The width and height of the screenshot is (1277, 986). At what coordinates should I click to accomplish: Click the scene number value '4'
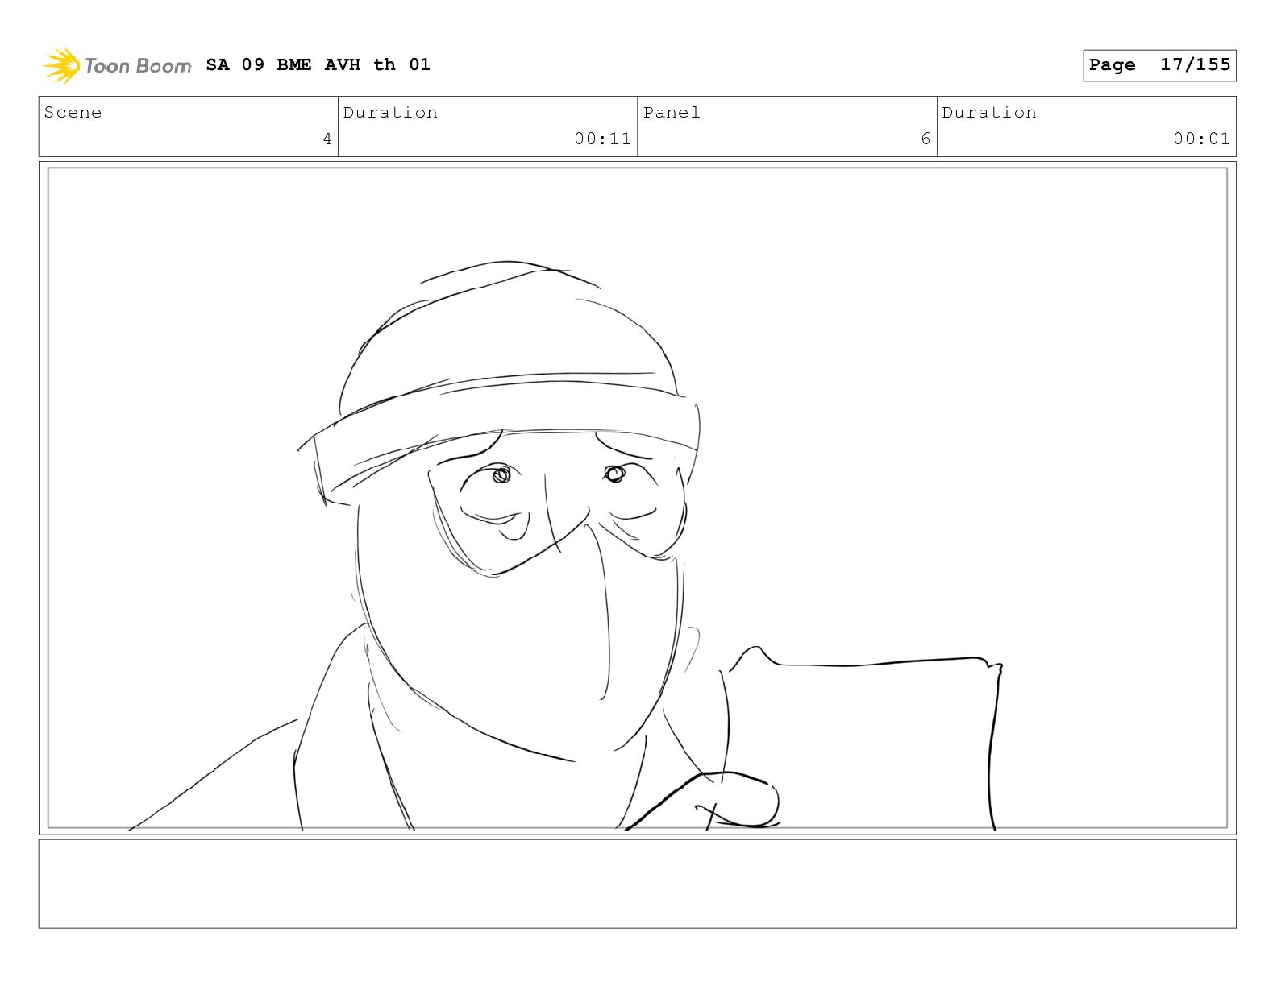[327, 139]
